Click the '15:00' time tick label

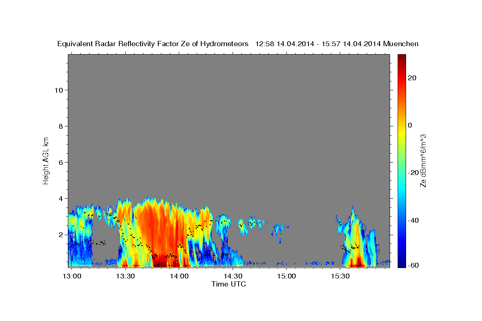coord(286,276)
